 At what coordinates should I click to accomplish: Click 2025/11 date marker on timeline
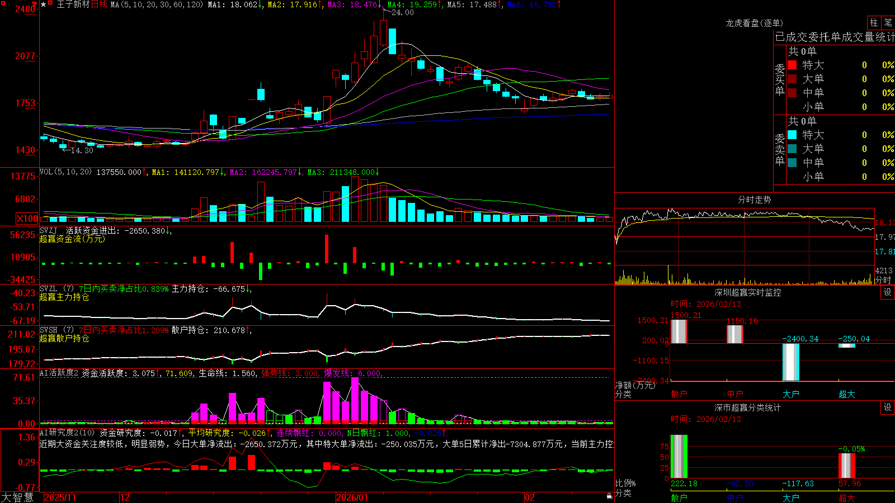60,497
